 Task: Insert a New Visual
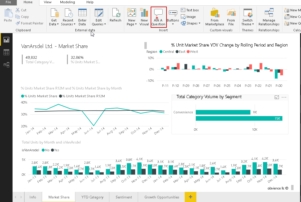[x=144, y=17]
